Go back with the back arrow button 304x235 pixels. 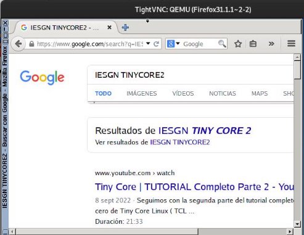tap(18, 44)
